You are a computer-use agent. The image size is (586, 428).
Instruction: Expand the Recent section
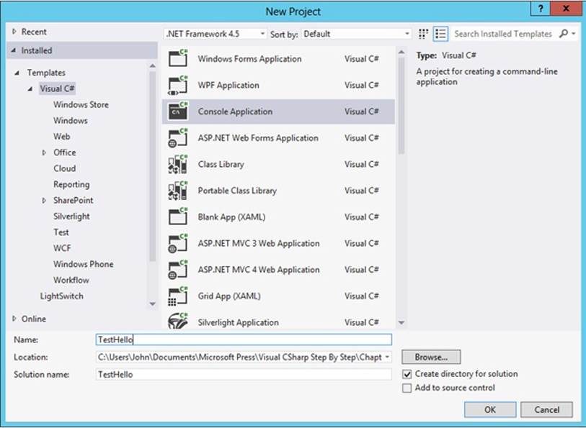coord(14,32)
